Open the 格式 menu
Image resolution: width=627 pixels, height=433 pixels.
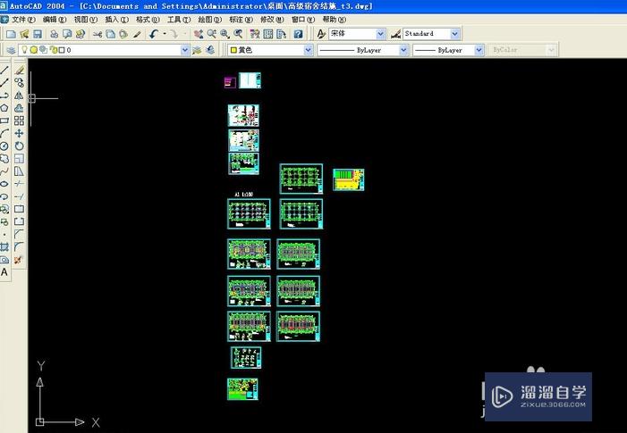pos(148,19)
